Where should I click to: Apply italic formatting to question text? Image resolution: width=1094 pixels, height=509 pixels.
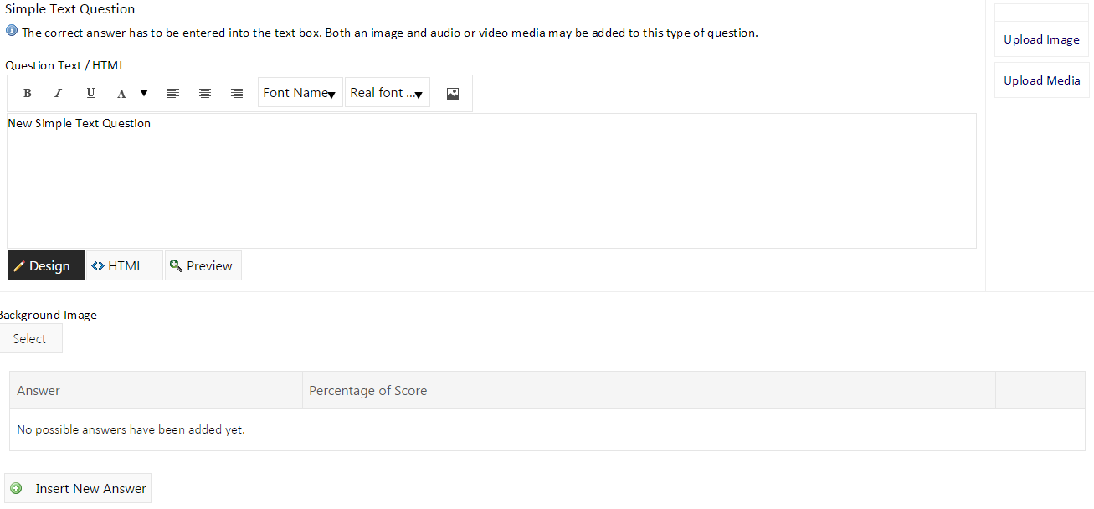(59, 93)
